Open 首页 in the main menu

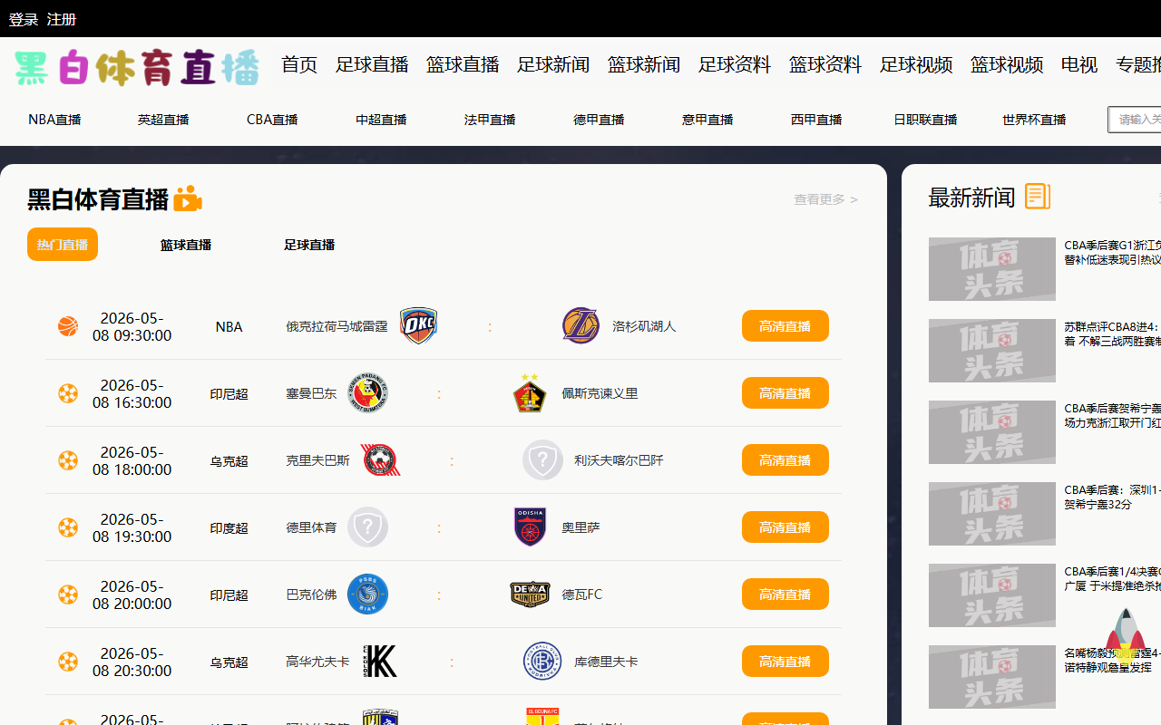(x=299, y=64)
